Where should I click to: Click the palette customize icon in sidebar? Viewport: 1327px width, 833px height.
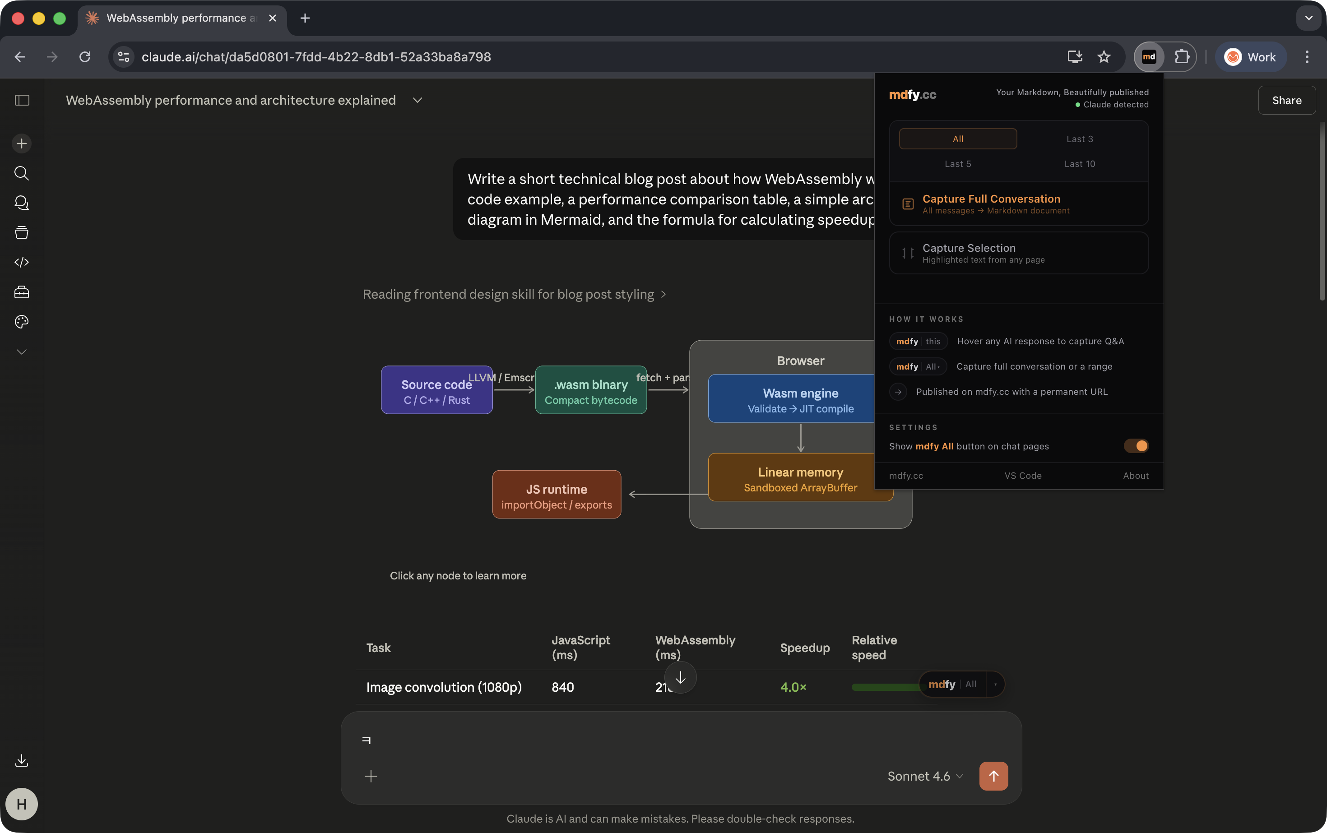coord(22,322)
